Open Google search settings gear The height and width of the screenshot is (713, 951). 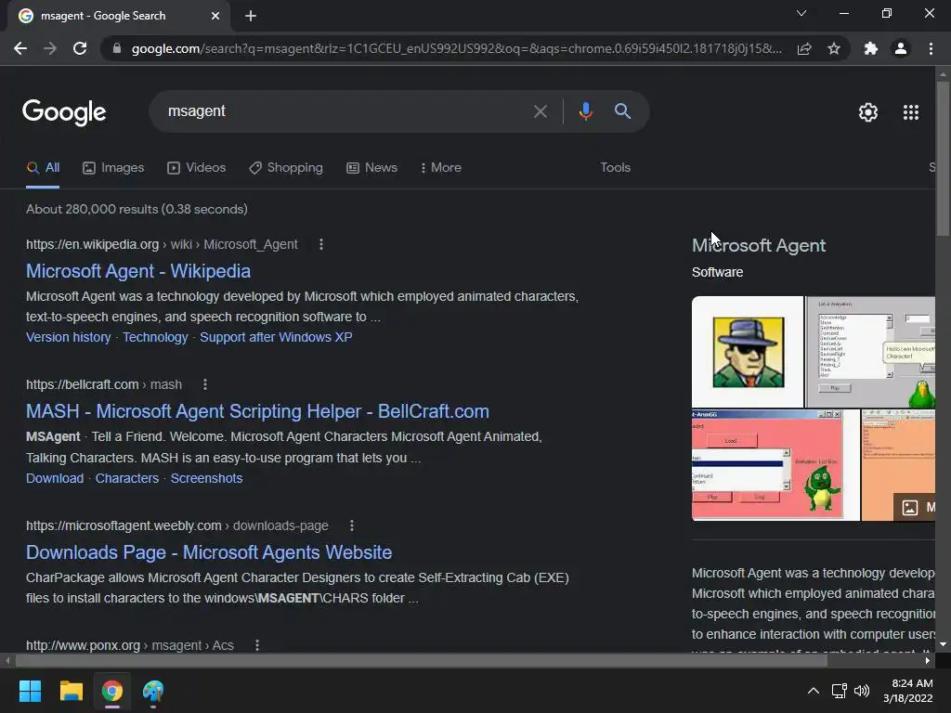tap(868, 112)
